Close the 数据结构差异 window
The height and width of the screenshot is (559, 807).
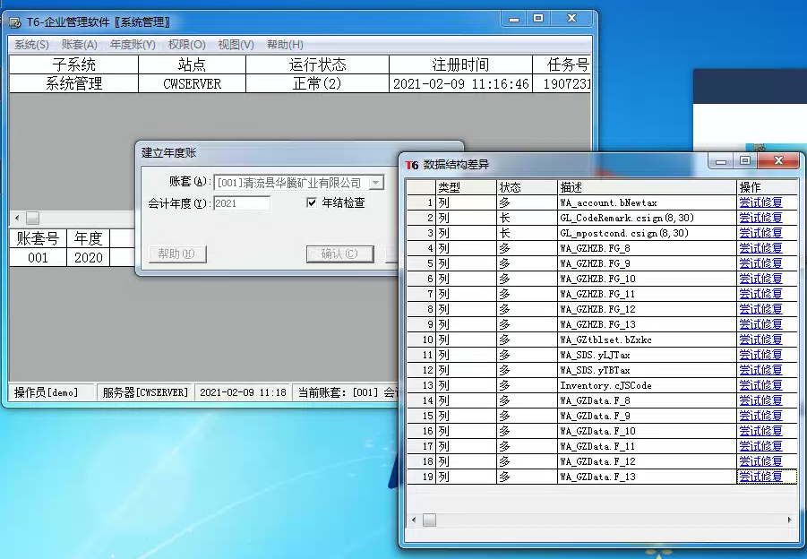pyautogui.click(x=778, y=161)
